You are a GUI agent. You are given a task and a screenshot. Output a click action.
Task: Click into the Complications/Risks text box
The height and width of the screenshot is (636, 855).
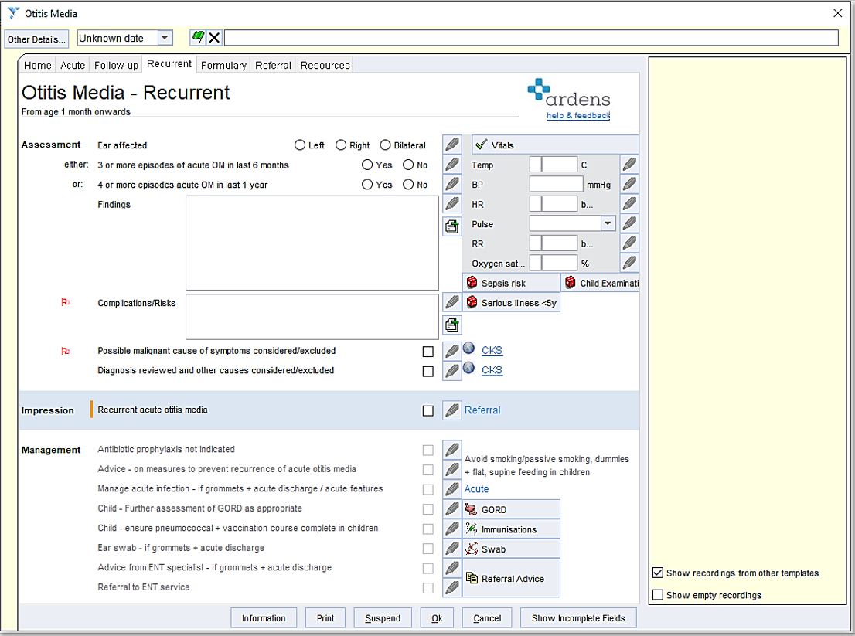coord(312,317)
